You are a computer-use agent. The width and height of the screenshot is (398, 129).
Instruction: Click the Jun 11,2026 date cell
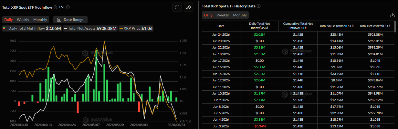(x=221, y=87)
